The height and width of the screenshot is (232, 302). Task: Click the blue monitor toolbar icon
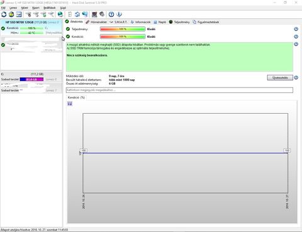[85, 14]
